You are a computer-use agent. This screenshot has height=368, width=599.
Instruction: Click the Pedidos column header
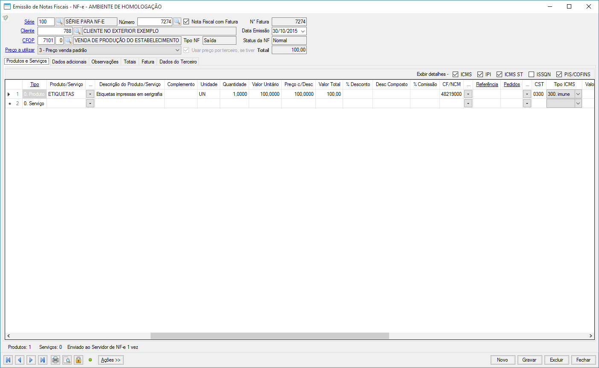pos(512,84)
